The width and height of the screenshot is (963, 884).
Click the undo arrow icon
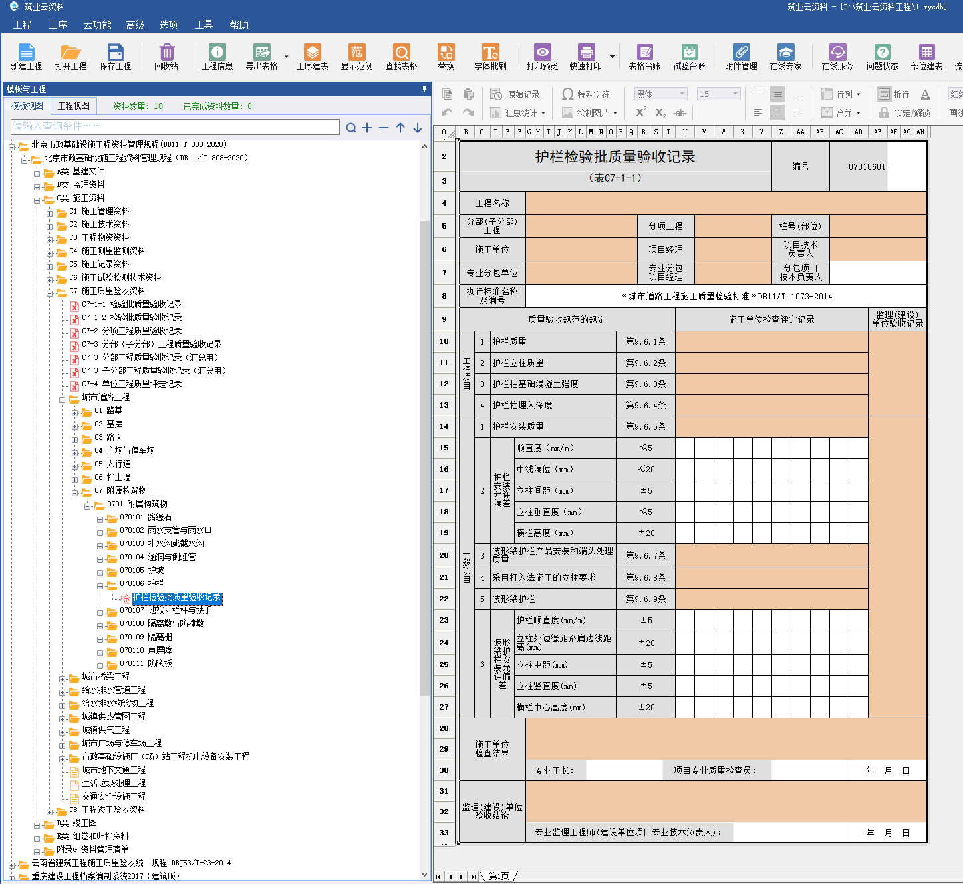point(448,113)
